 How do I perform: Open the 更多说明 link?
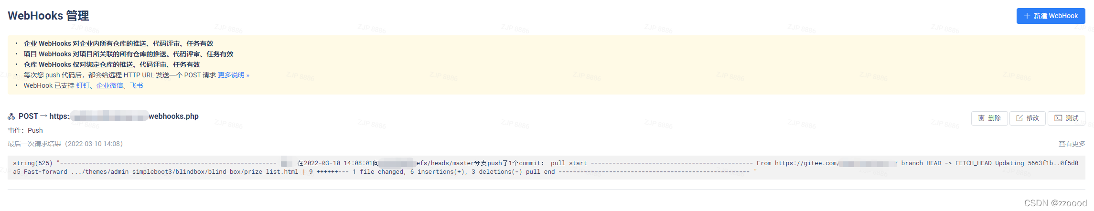[x=233, y=75]
